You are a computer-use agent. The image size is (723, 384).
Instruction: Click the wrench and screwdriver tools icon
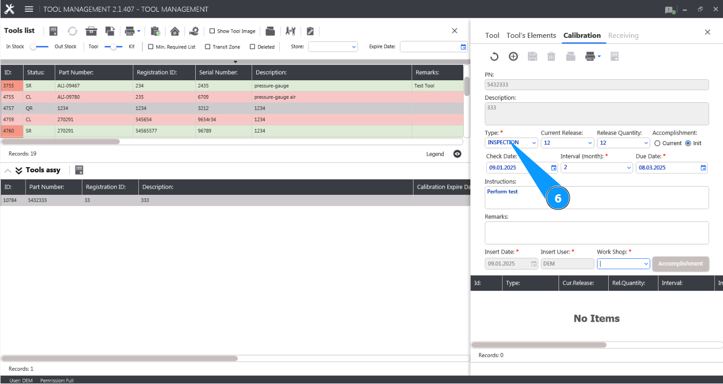[291, 31]
